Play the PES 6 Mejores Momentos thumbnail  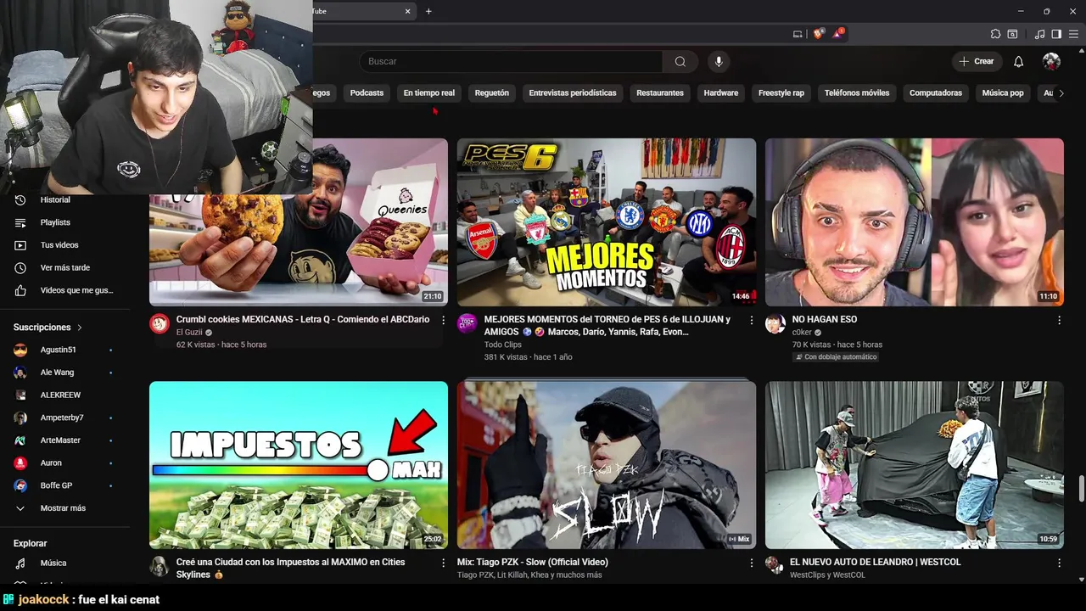607,222
